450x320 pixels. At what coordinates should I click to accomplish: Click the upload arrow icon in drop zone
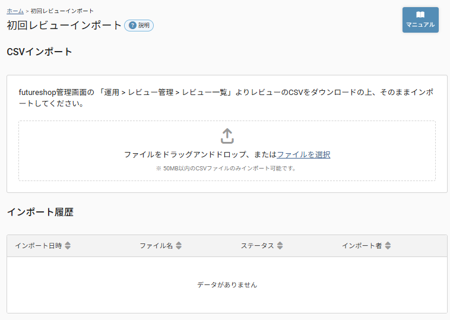[227, 136]
